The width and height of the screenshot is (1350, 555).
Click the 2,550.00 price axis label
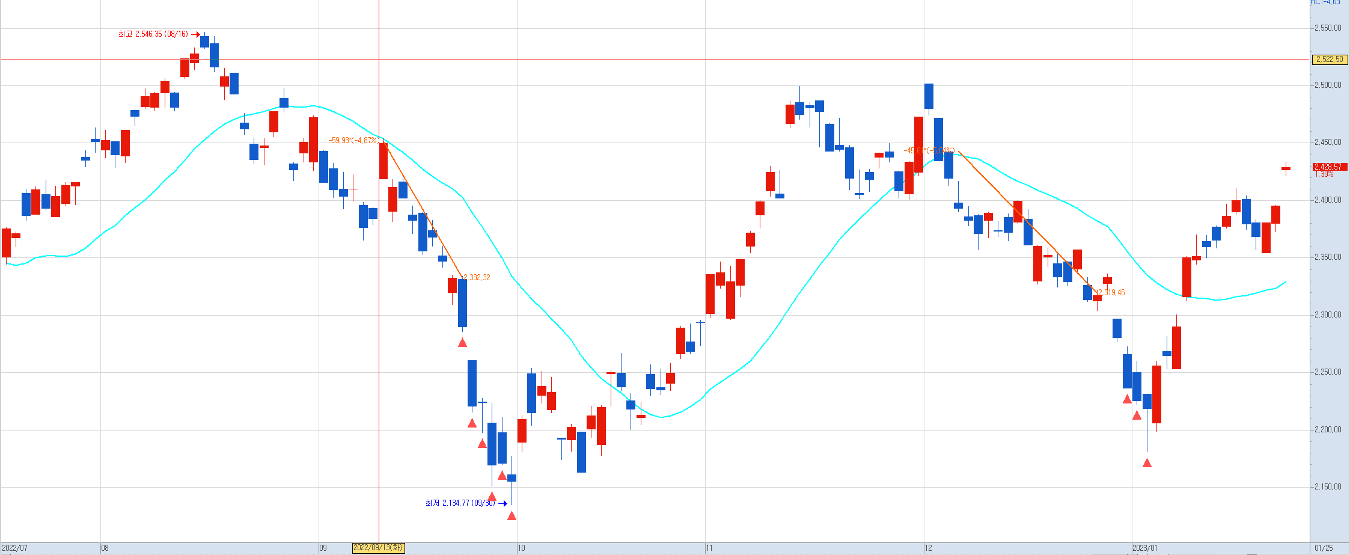[1328, 28]
